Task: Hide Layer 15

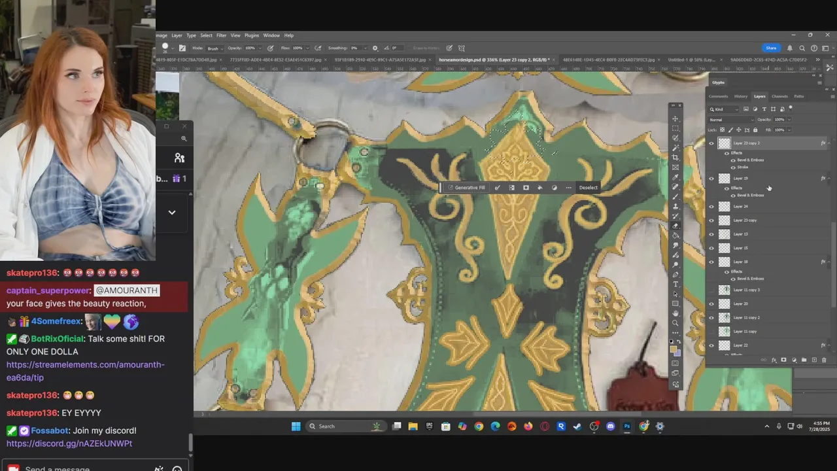Action: coord(711,248)
